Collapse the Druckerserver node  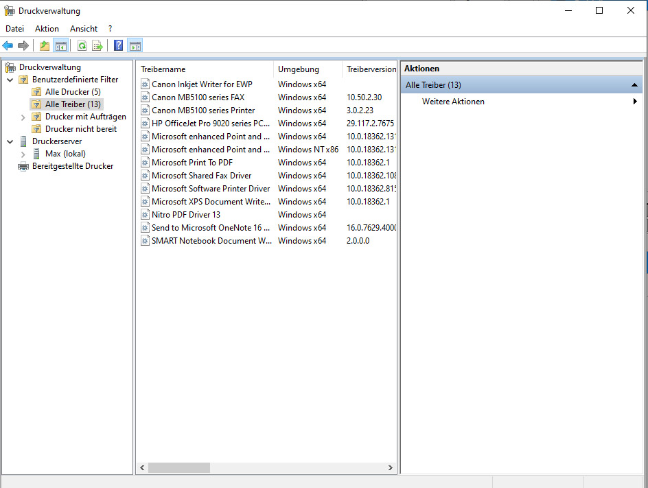[x=10, y=141]
